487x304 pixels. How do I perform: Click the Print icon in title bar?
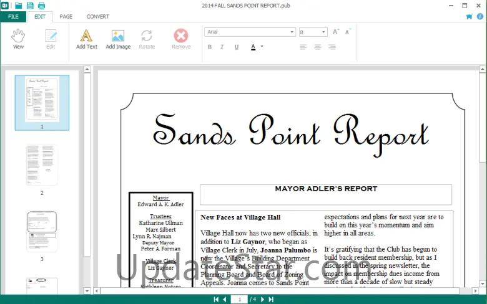pyautogui.click(x=41, y=6)
